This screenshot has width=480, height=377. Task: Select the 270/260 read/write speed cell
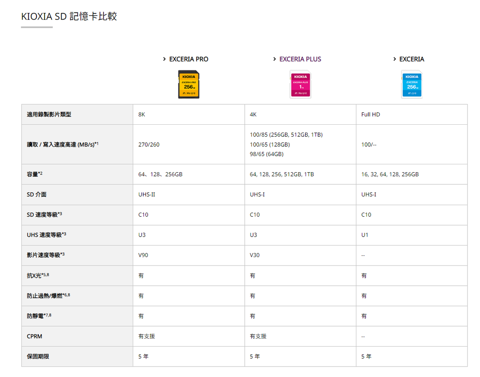(149, 144)
